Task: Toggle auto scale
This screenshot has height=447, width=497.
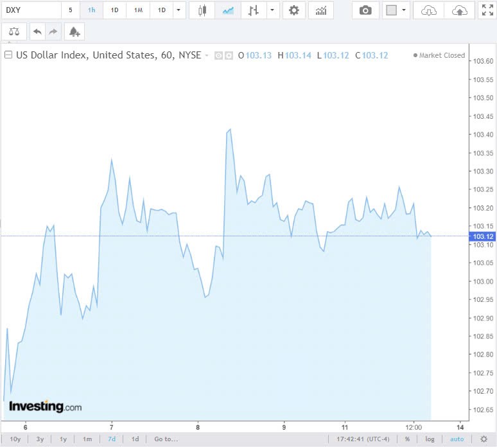Action: tap(456, 439)
